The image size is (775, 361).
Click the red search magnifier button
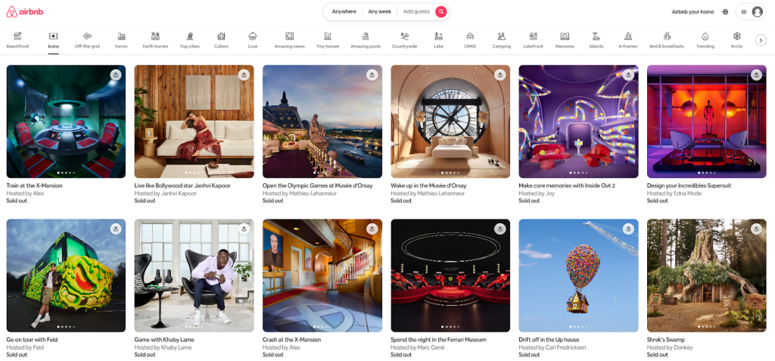click(440, 12)
